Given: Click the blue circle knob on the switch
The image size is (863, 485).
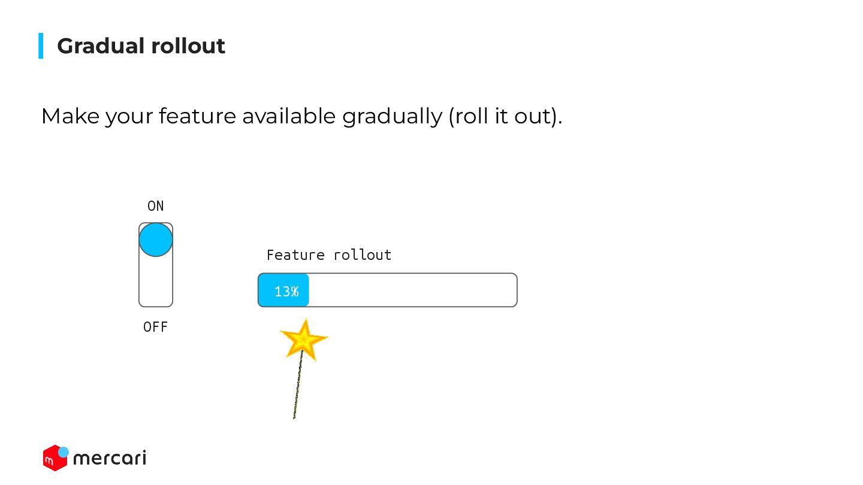Looking at the screenshot, I should click(156, 240).
